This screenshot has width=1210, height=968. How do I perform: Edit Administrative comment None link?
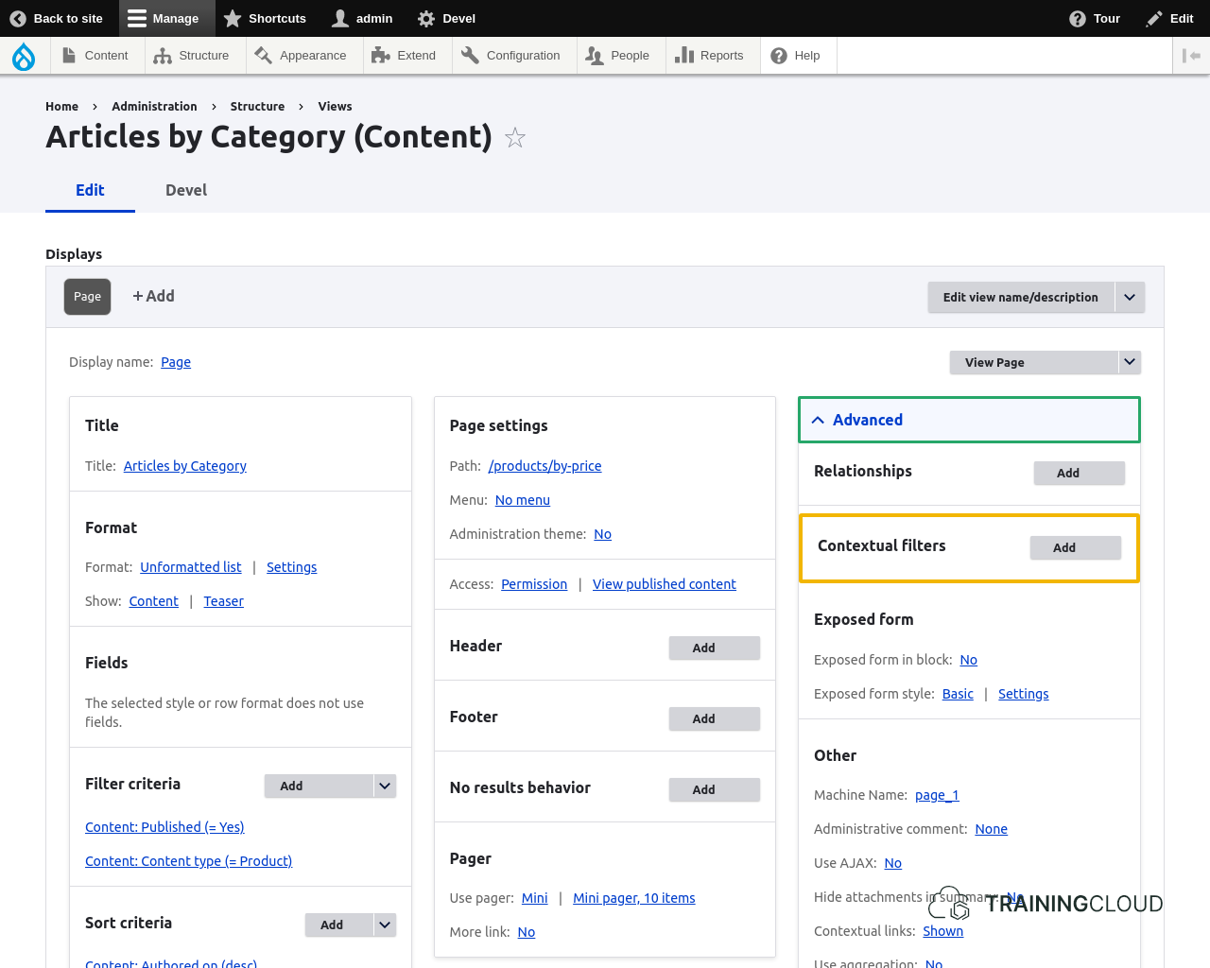click(992, 829)
